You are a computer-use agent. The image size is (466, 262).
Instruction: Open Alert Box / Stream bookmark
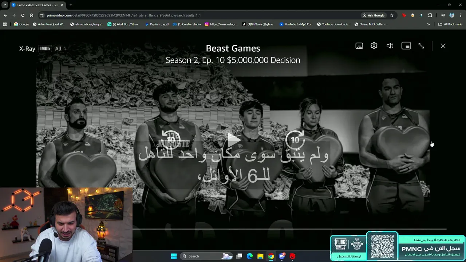pyautogui.click(x=124, y=24)
